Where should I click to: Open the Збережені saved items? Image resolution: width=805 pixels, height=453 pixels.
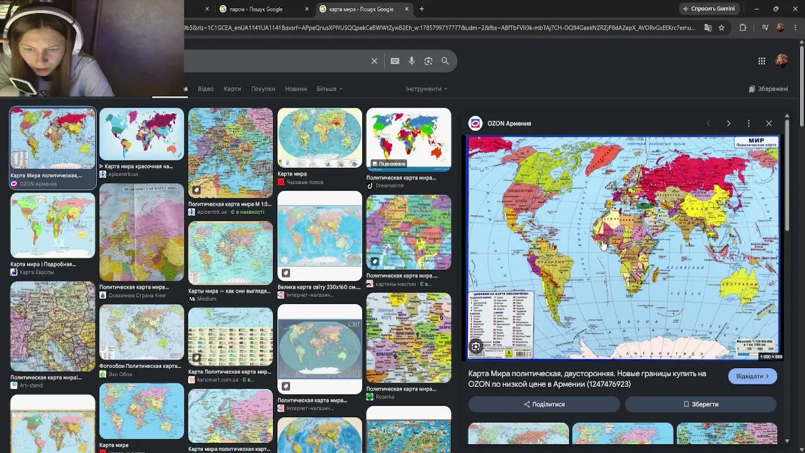[x=768, y=89]
